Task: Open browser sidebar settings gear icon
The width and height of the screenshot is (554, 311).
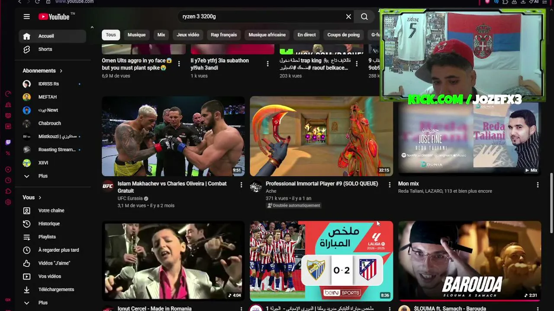Action: coord(8,202)
